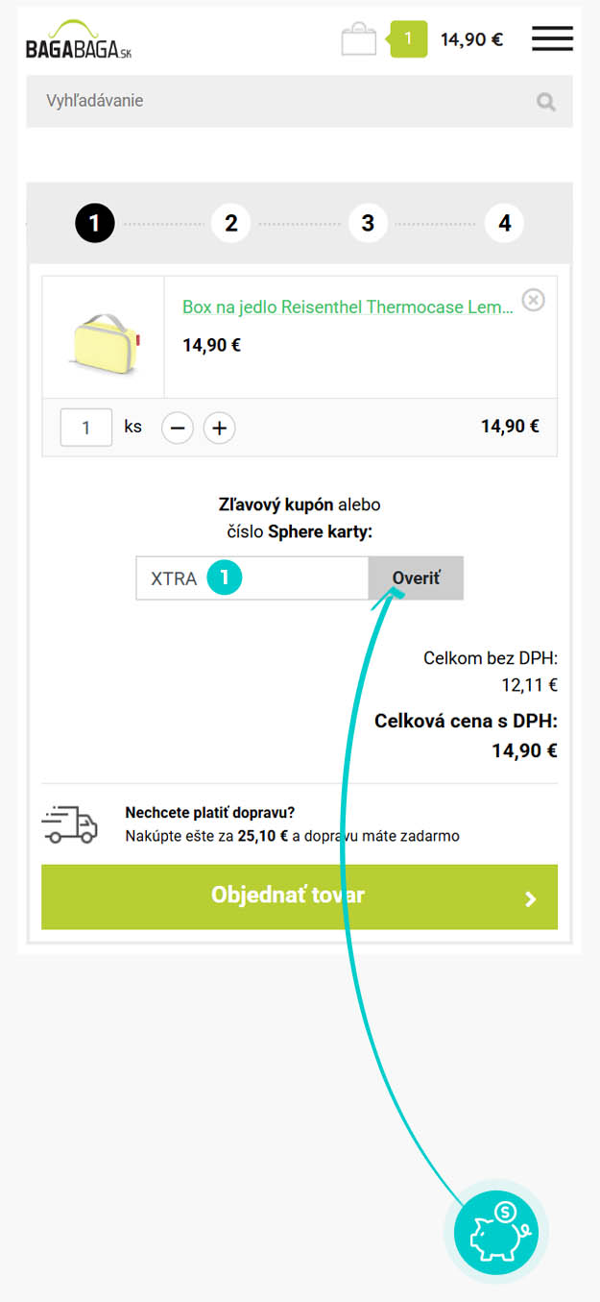Click the quantity number field

86,428
